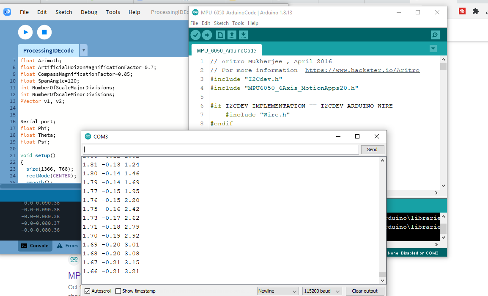Click Arduino console scrollbar up arrow
Screen dimensions: 488x296
(443, 216)
